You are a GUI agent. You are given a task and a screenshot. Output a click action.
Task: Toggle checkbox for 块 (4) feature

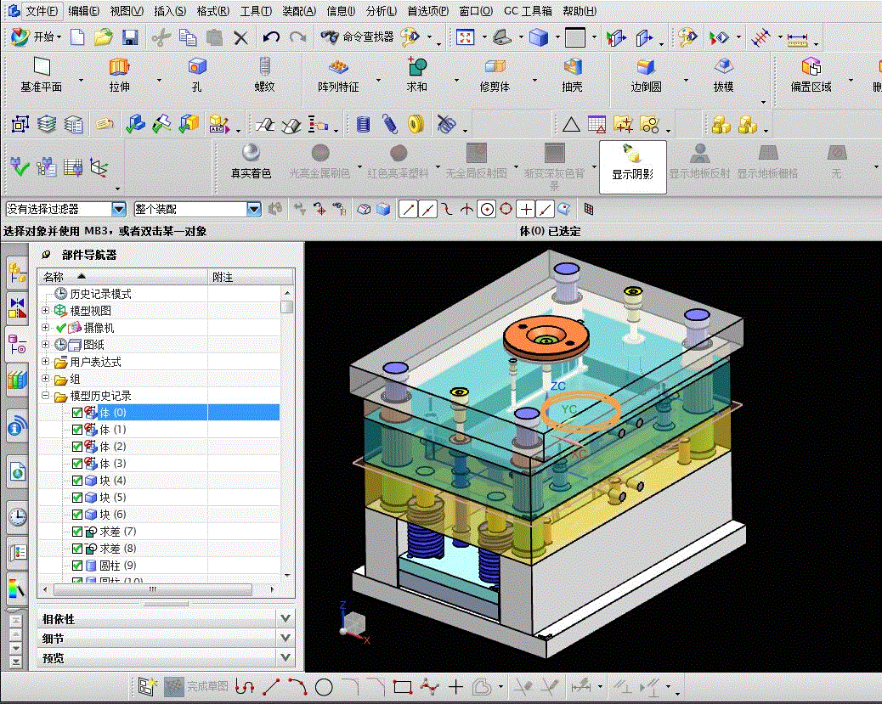tap(77, 481)
